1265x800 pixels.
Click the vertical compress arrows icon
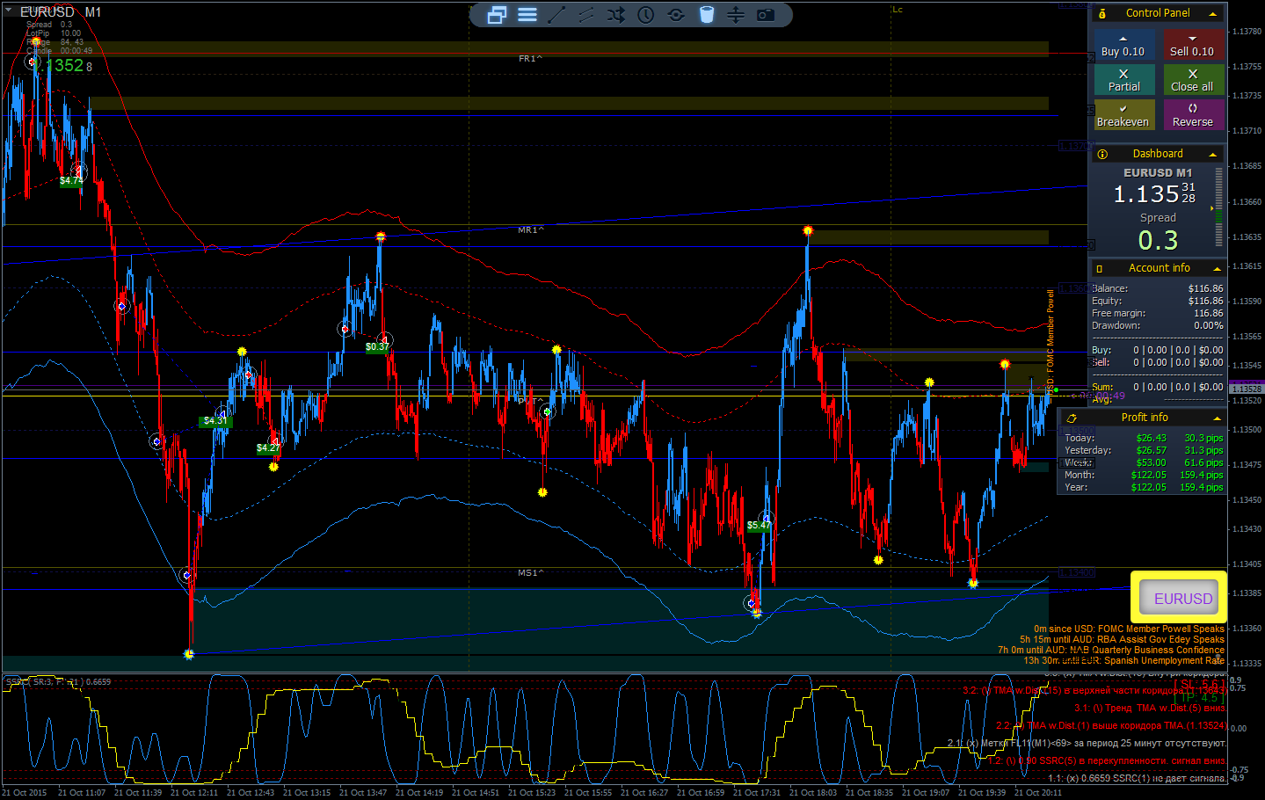click(736, 15)
